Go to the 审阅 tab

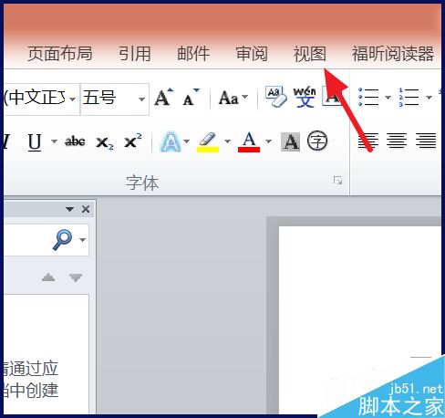pyautogui.click(x=252, y=54)
